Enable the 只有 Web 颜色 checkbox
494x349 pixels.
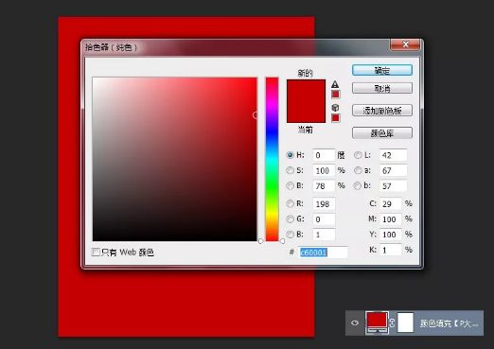click(96, 252)
